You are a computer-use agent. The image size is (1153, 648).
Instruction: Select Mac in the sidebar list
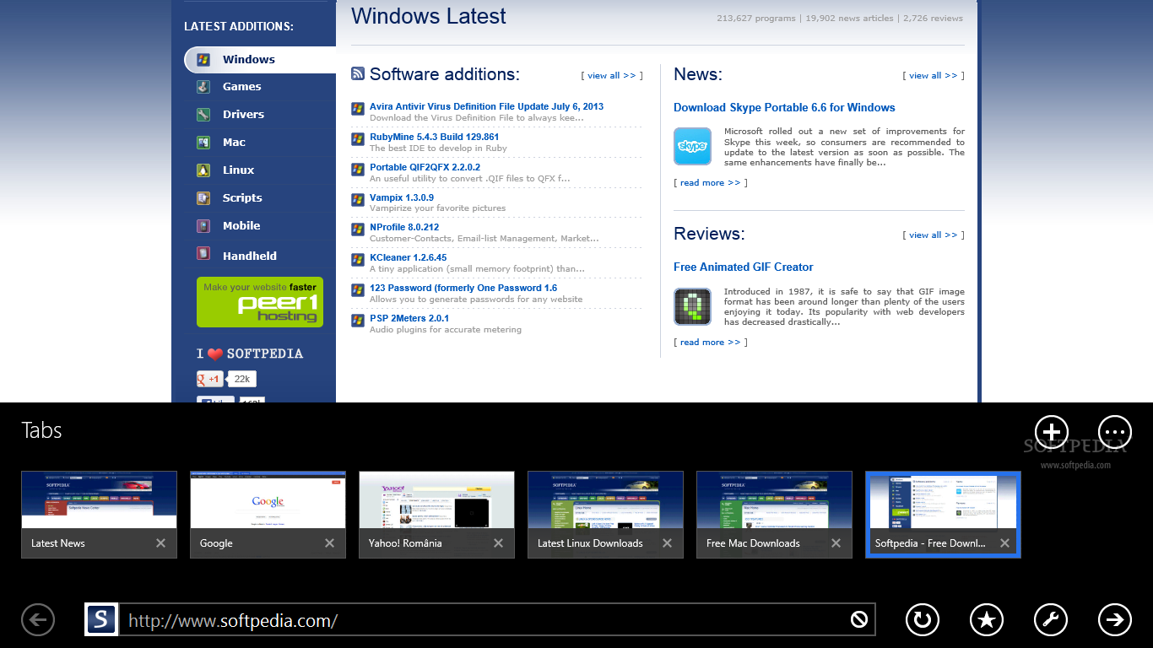click(x=234, y=142)
